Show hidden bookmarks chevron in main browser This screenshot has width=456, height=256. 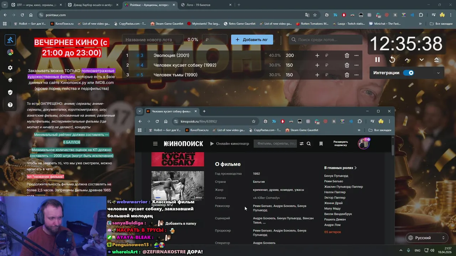[420, 24]
